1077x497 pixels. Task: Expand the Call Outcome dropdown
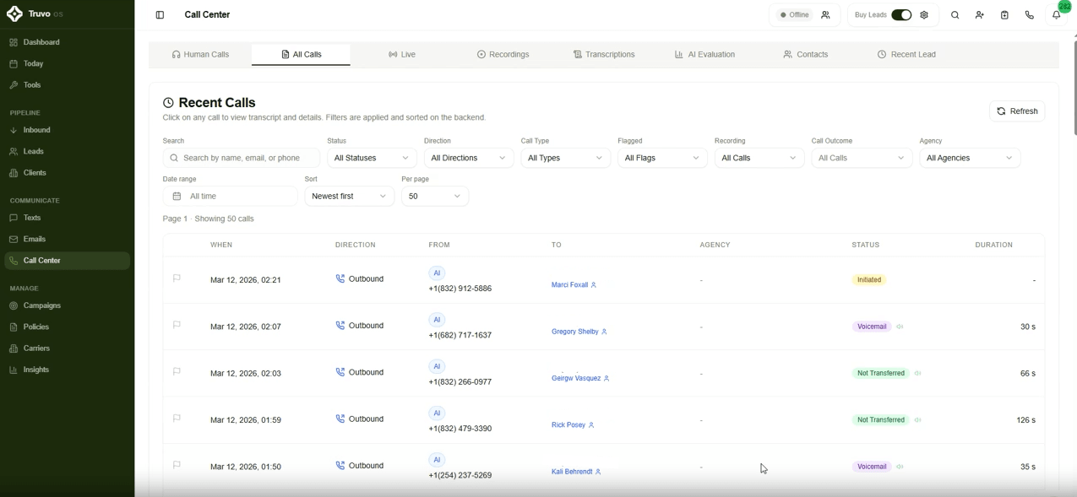[862, 158]
